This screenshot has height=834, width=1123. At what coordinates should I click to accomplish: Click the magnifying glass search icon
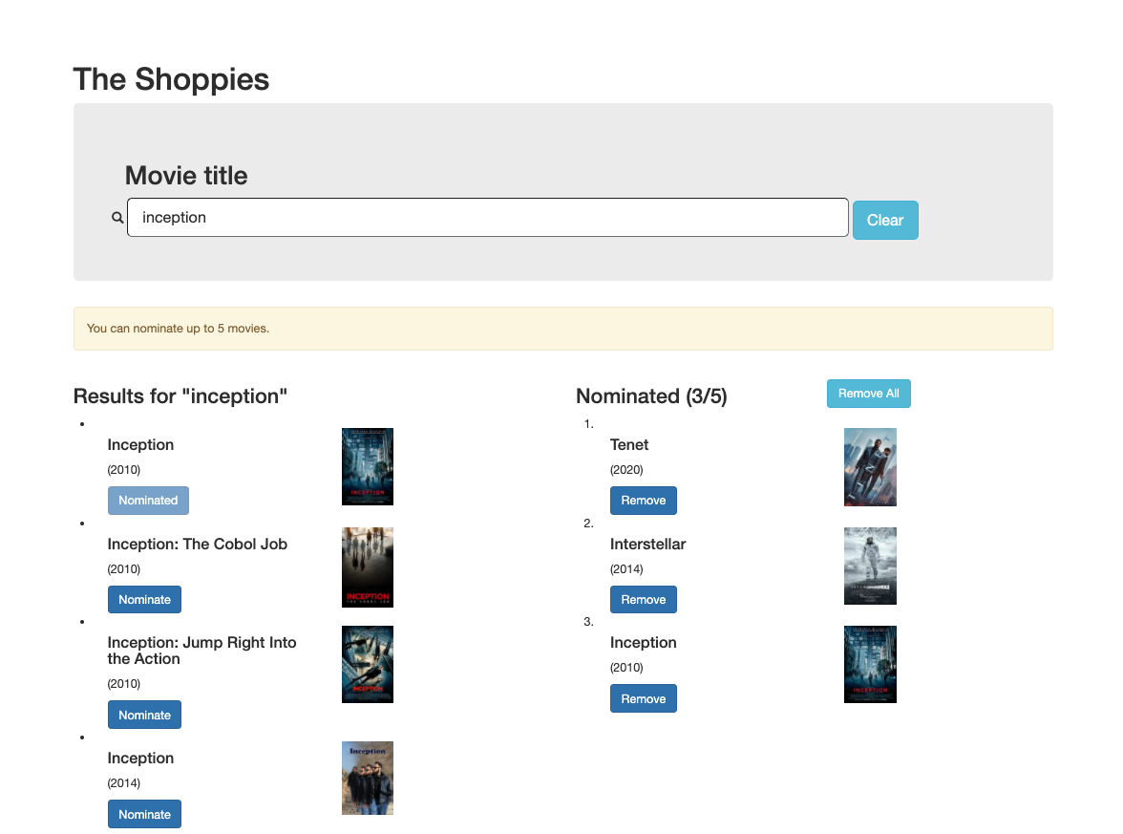(x=117, y=217)
